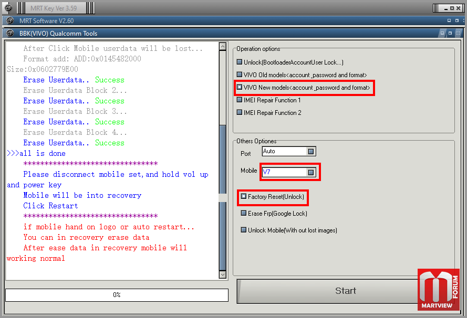Click the MRT Key title bar logo icon
The image size is (467, 318).
click(x=8, y=8)
